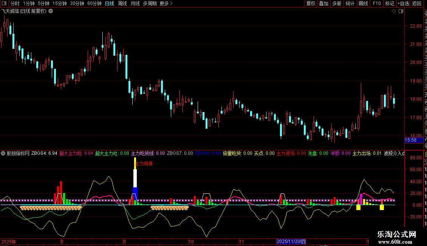Image resolution: width=427 pixels, height=246 pixels.
Task: Activate the 画线 drawing tool
Action: (363, 3)
